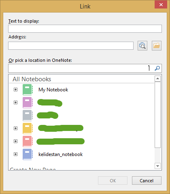Select the red notebook icon

tap(28, 141)
